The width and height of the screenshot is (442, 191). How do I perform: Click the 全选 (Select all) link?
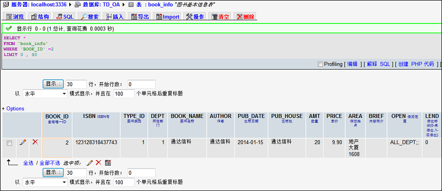click(x=28, y=163)
